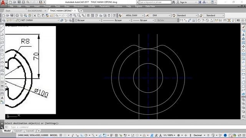Select the Line tool in Draw toolbar

(x=2, y=27)
